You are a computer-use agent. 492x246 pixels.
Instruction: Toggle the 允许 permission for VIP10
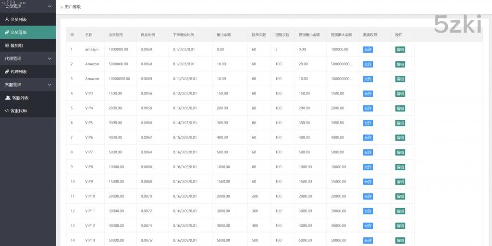tap(368, 197)
